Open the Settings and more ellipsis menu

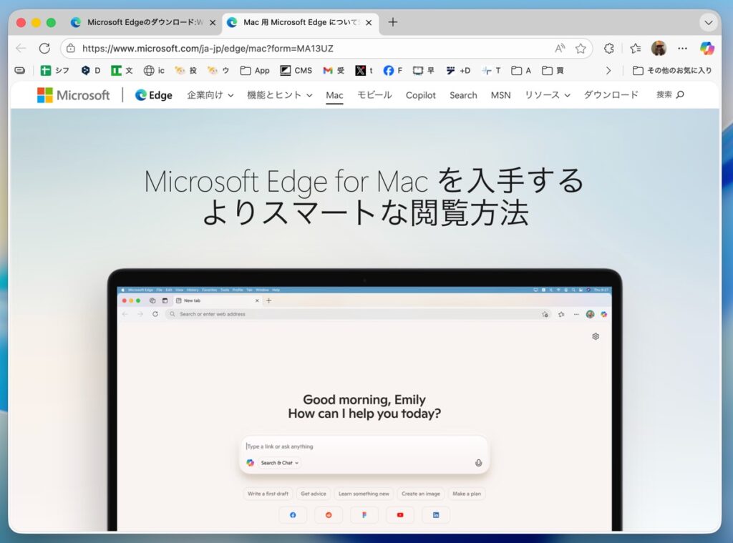[x=682, y=49]
